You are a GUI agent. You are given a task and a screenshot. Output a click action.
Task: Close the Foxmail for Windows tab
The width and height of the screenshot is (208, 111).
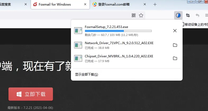coord(85,4)
